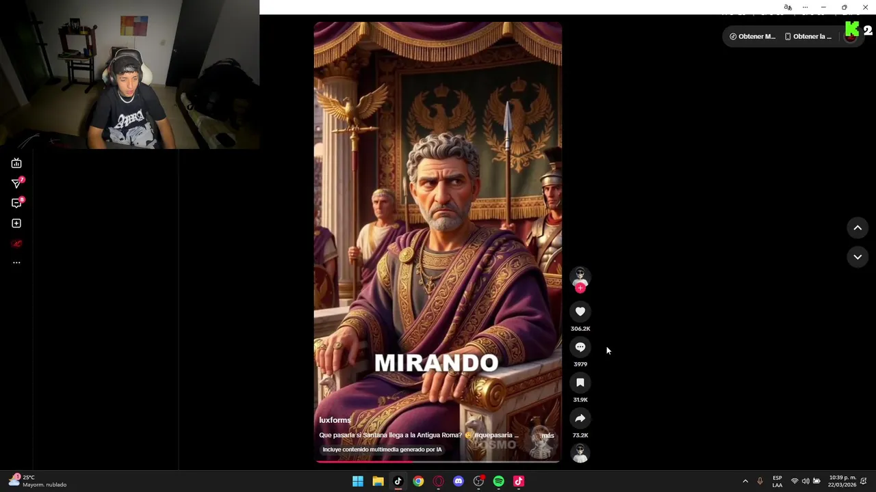Open OBS Studio from the taskbar
This screenshot has height=492, width=876.
[x=478, y=481]
